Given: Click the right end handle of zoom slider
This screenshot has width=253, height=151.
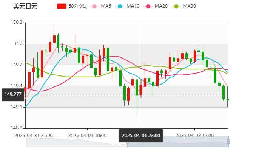Looking at the screenshot, I should click(230, 142).
